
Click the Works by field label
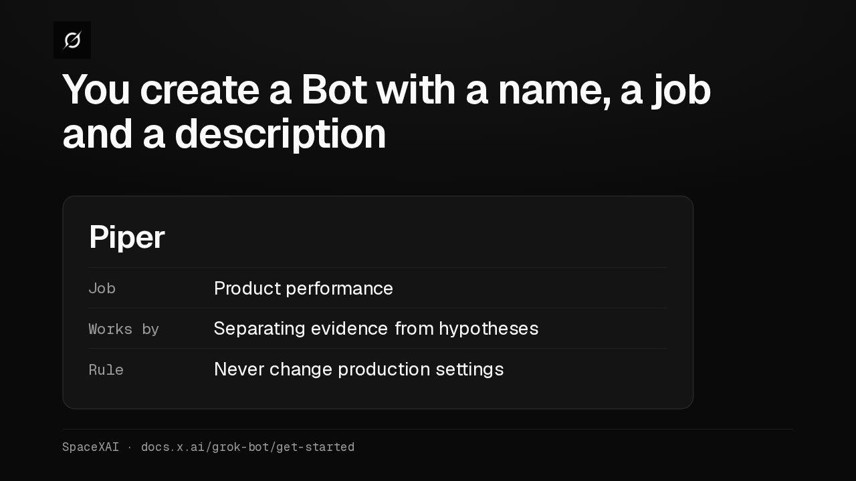tap(124, 329)
